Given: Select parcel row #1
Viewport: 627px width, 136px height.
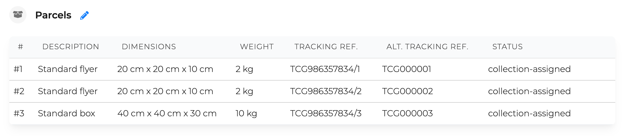Looking at the screenshot, I should pos(312,69).
